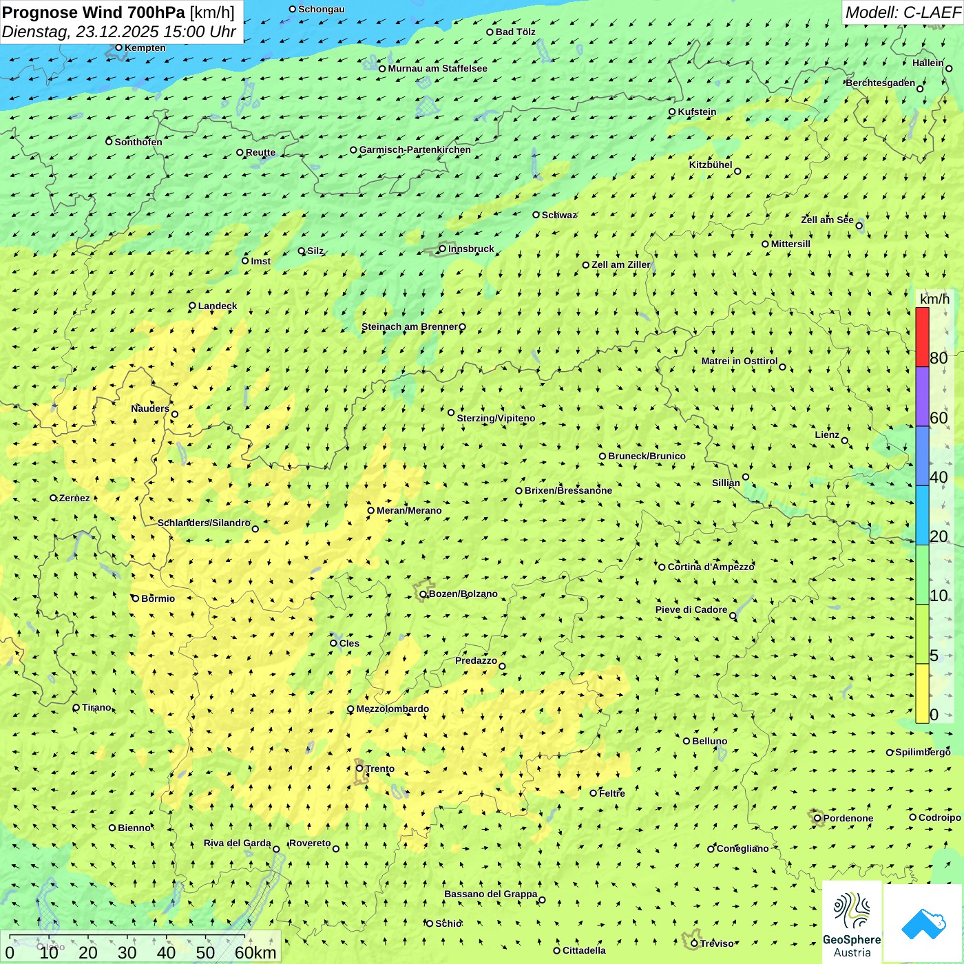
Task: Click the Cortina d'Ampezzo marker
Action: [x=662, y=567]
